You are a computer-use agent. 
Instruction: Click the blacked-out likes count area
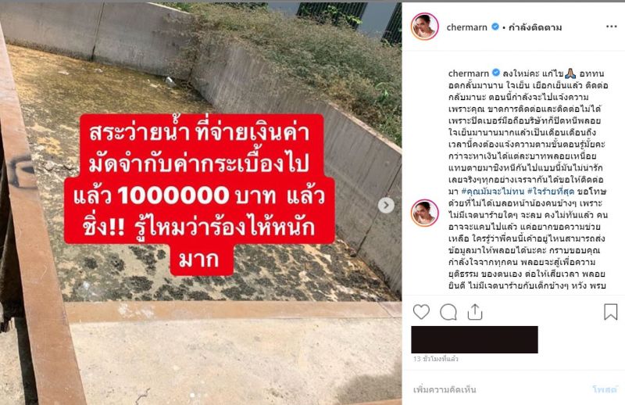474,339
